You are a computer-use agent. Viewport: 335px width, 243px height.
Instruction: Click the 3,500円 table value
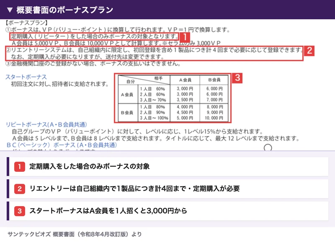(x=185, y=100)
